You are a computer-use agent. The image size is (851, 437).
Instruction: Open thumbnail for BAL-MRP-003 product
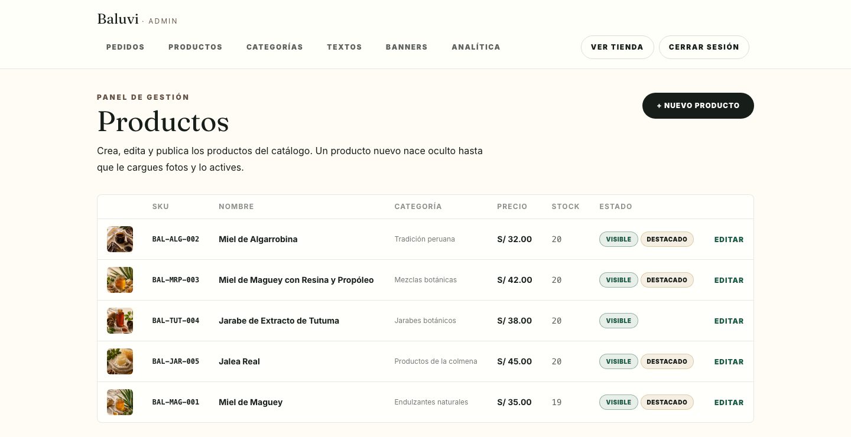pyautogui.click(x=120, y=280)
